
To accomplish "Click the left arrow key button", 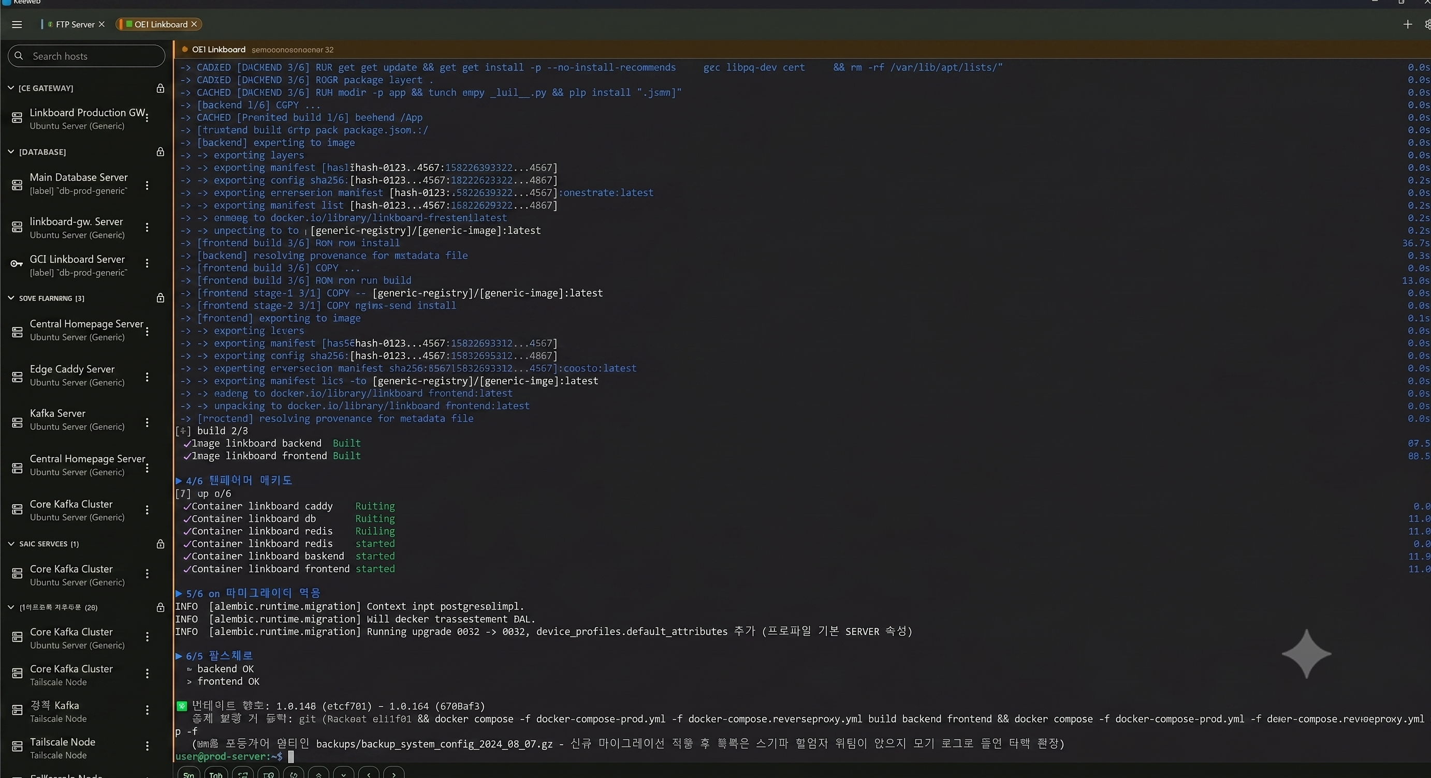I will [369, 773].
